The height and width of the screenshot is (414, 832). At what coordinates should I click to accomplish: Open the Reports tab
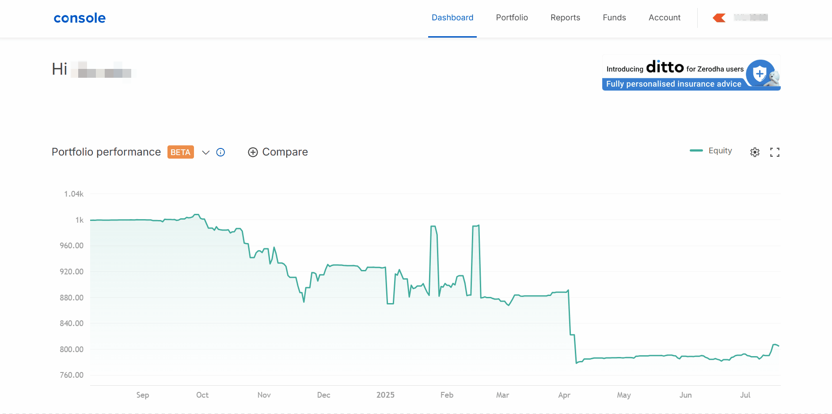pyautogui.click(x=565, y=18)
